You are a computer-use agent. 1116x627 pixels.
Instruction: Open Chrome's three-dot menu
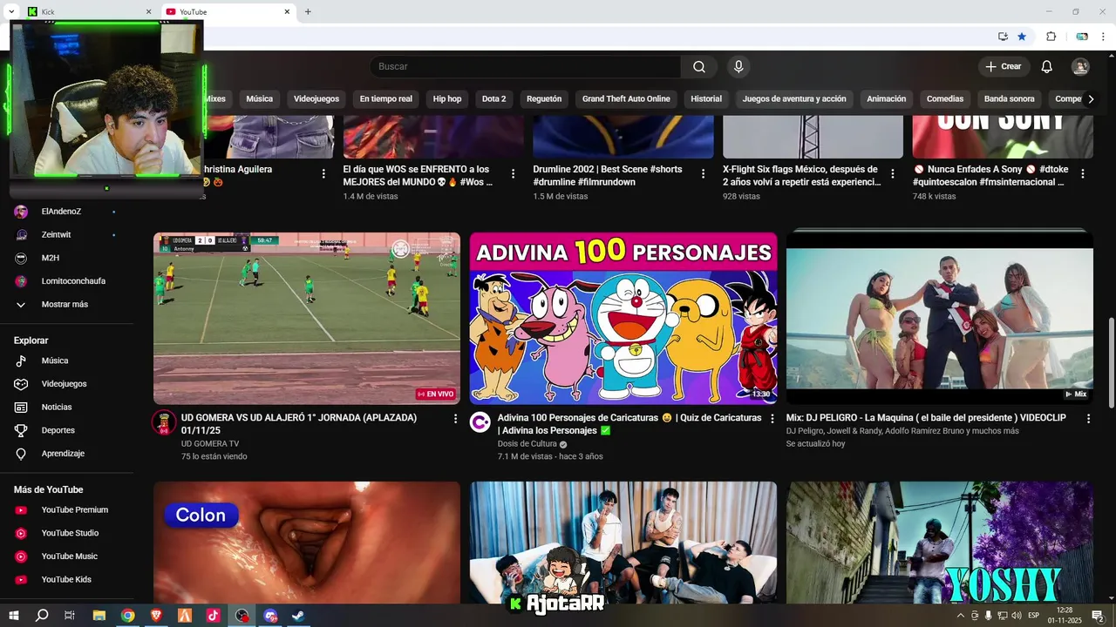1105,37
